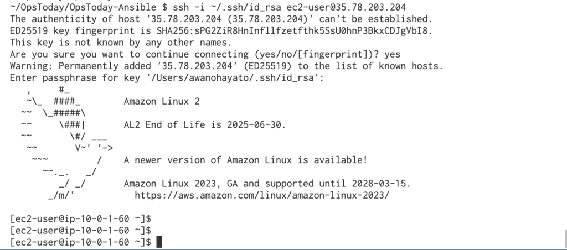
Task: Click the 'Warning: Permanently added' message
Action: click(x=226, y=66)
